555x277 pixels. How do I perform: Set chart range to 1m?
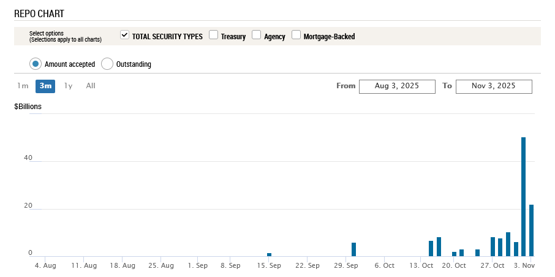23,86
